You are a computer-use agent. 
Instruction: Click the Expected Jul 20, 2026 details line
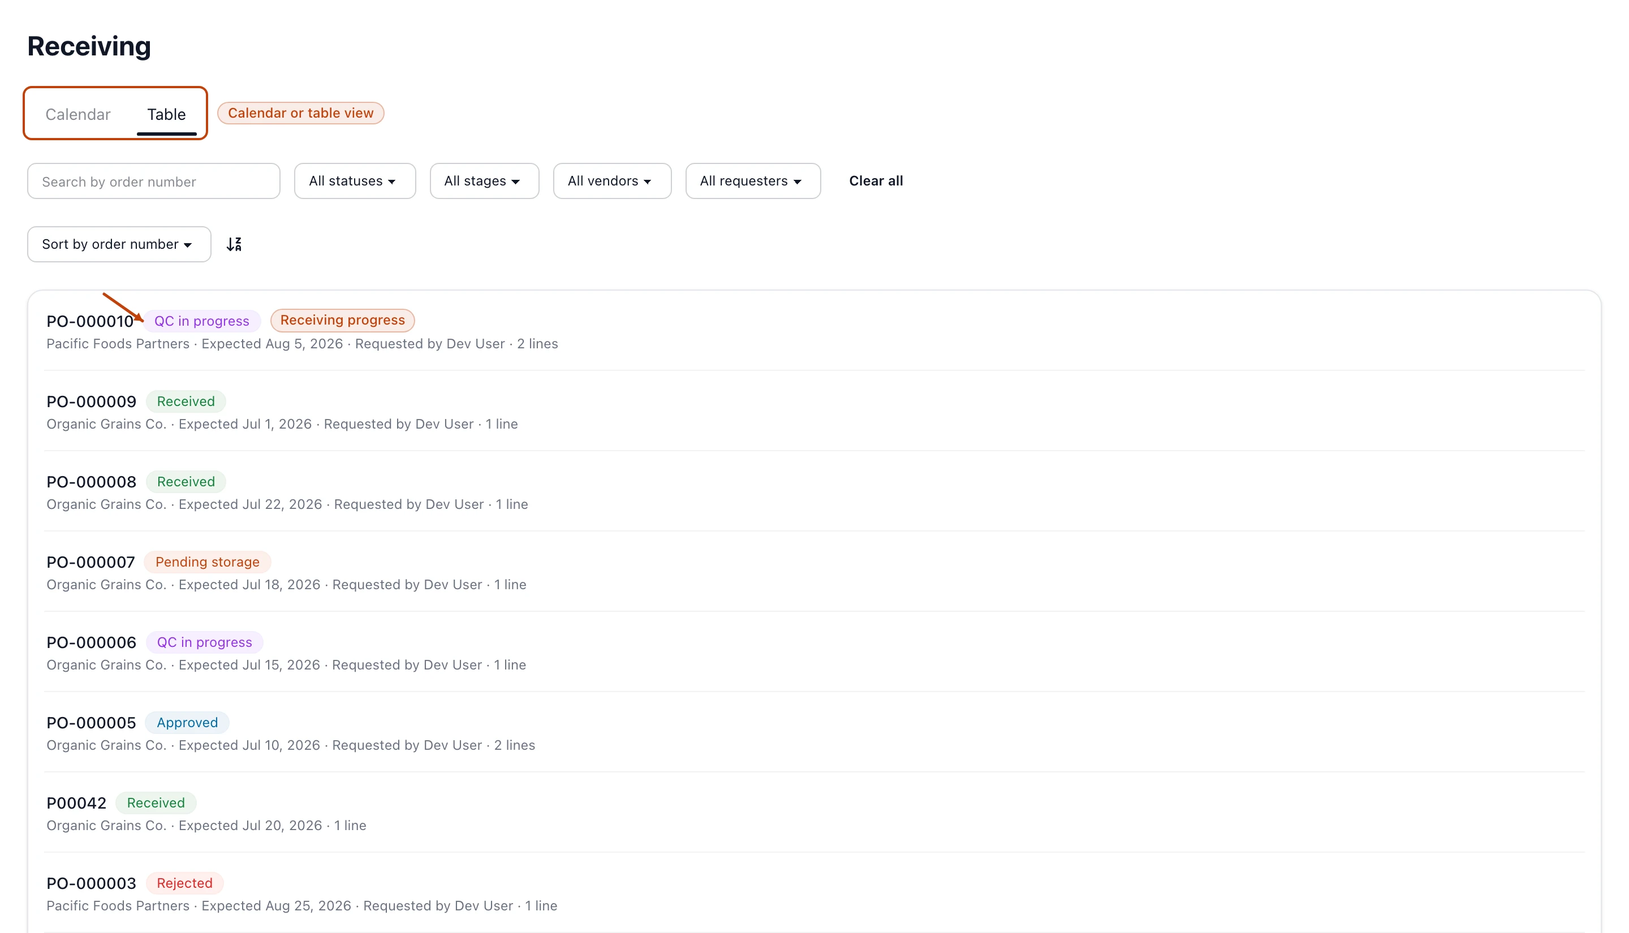click(206, 826)
